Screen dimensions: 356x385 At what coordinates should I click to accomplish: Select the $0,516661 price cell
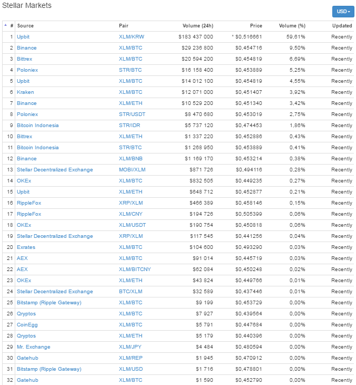(x=249, y=37)
